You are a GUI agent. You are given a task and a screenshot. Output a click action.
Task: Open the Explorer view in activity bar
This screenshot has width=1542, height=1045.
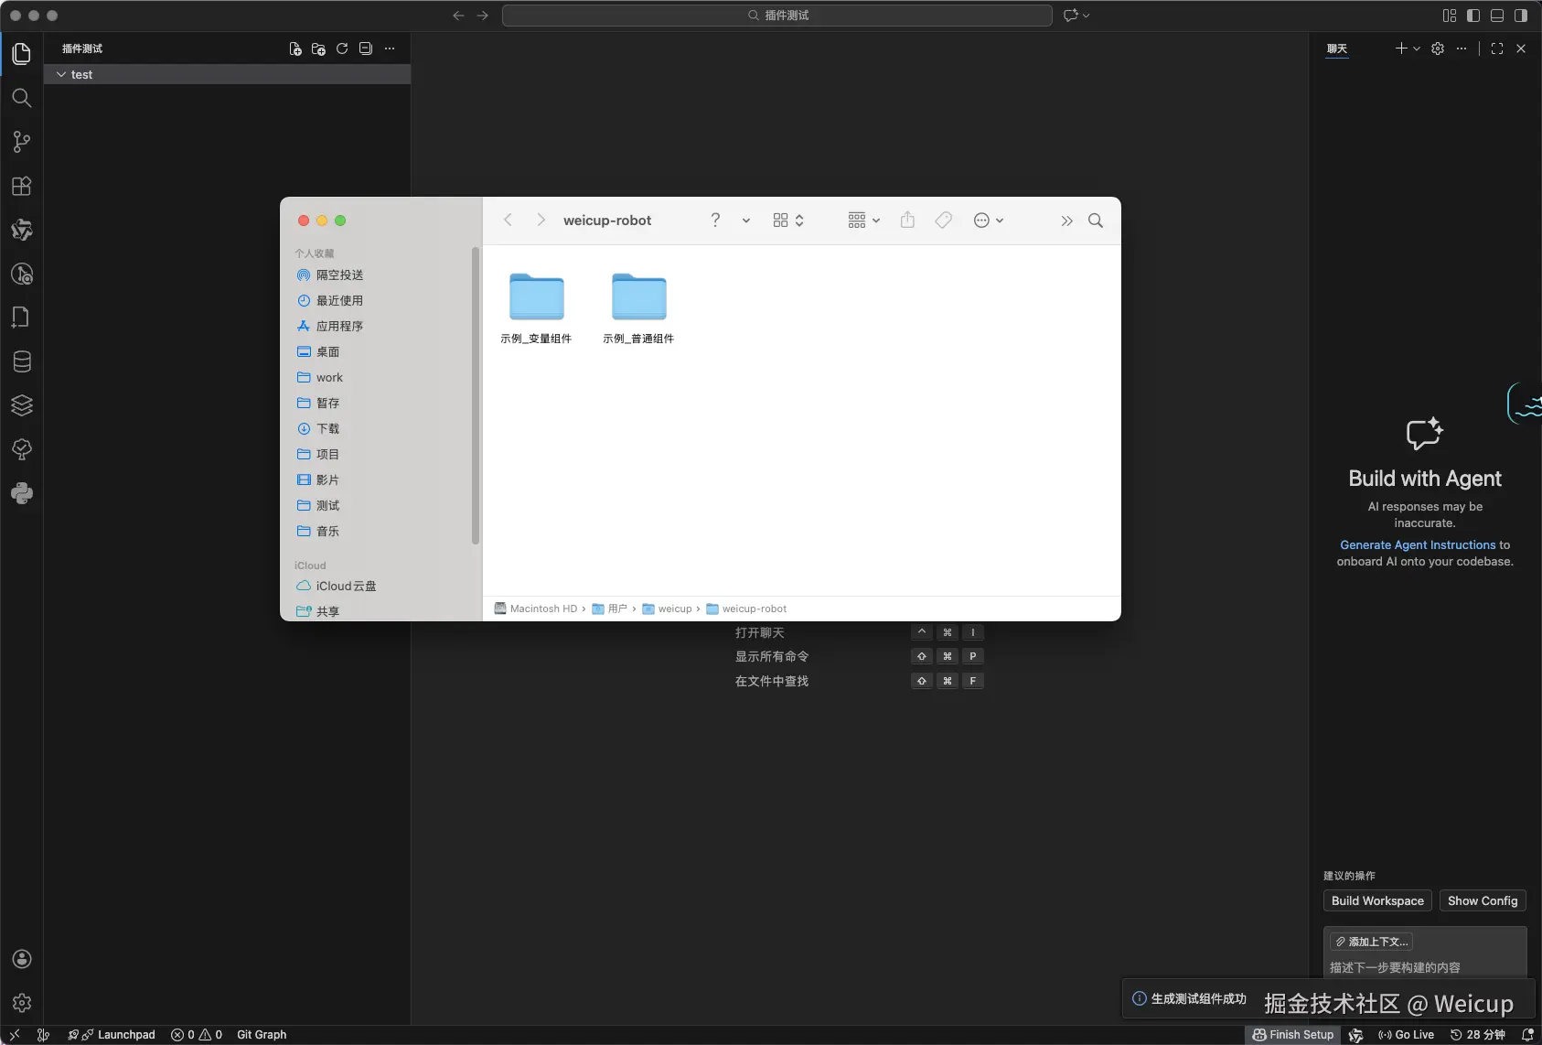[22, 54]
